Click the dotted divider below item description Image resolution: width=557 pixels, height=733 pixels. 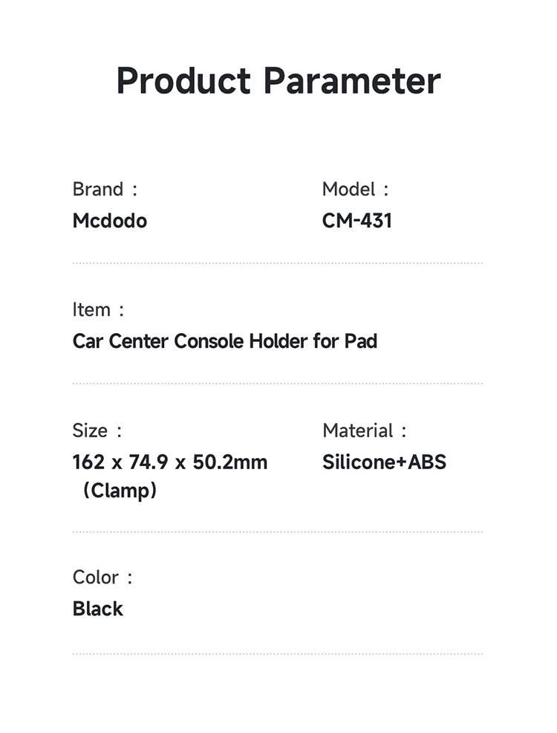pos(278,384)
